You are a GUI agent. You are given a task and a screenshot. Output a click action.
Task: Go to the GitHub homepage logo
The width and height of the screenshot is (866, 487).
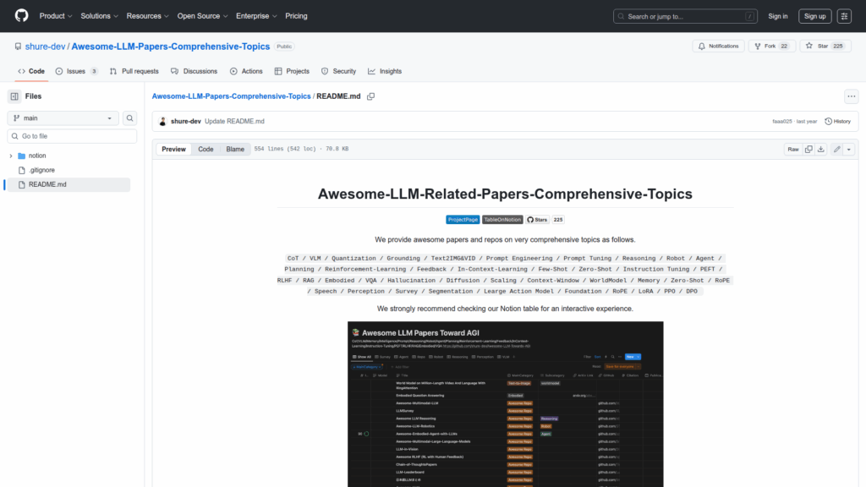[x=21, y=16]
